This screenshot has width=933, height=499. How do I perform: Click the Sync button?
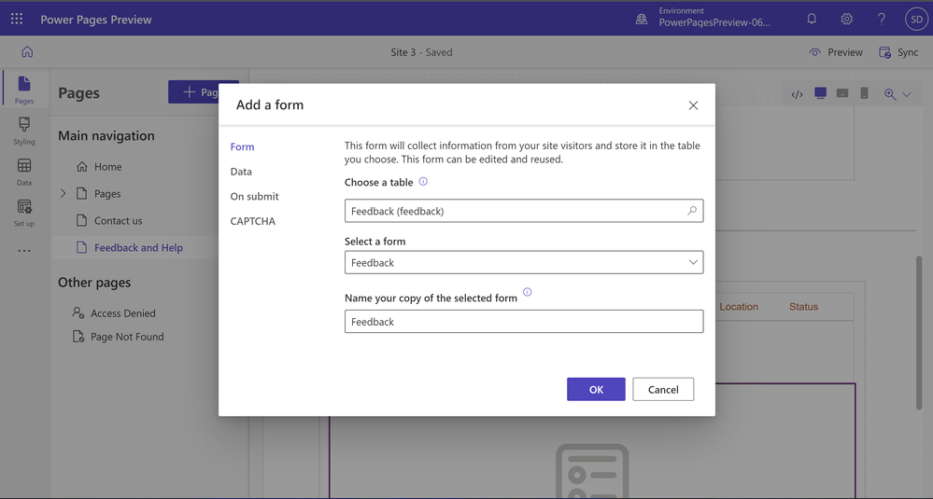(x=899, y=52)
